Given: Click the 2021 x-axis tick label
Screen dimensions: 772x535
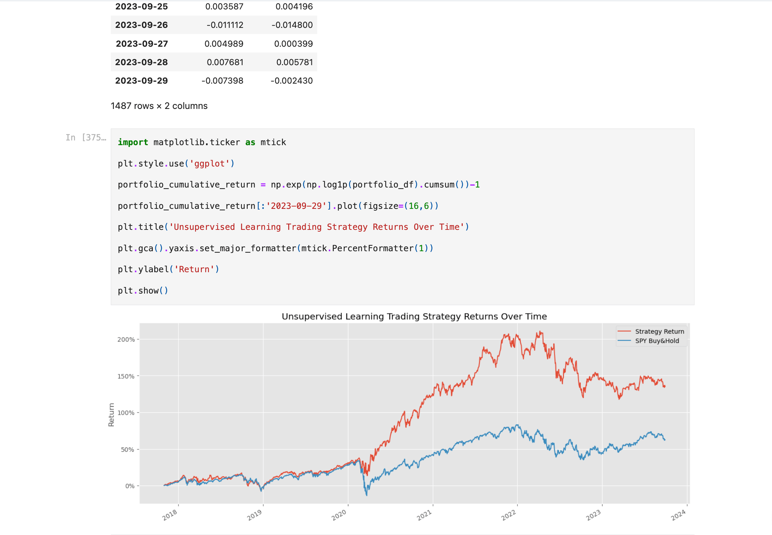Looking at the screenshot, I should [x=424, y=515].
